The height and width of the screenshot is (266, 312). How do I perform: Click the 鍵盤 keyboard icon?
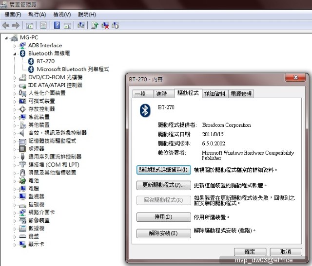pos(22,236)
